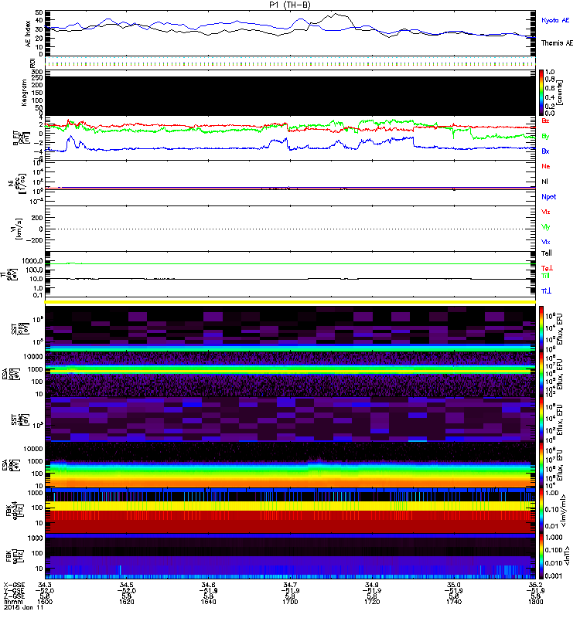This screenshot has height=618, width=580.
Task: Select the blue Npot label
Action: [x=549, y=197]
